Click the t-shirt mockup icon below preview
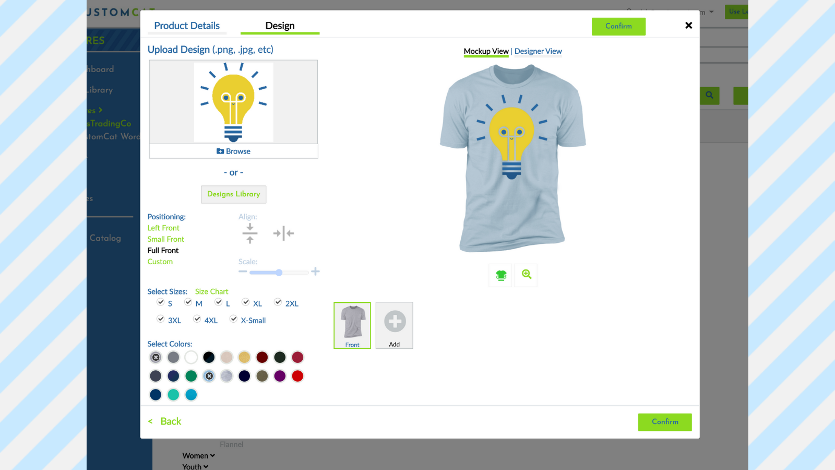The image size is (835, 470). coord(501,275)
